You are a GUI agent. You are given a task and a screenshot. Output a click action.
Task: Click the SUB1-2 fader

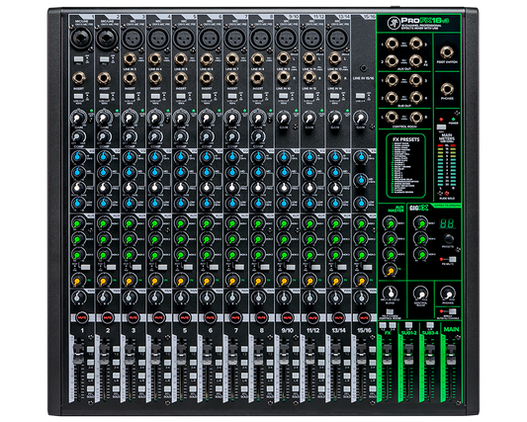click(408, 355)
